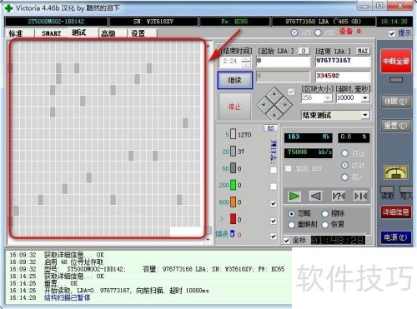Click the 结束 LBA end field
This screenshot has width=417, height=309.
pyautogui.click(x=343, y=61)
